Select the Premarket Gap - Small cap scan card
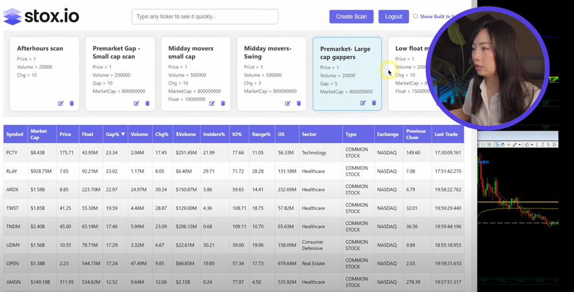 (x=120, y=74)
